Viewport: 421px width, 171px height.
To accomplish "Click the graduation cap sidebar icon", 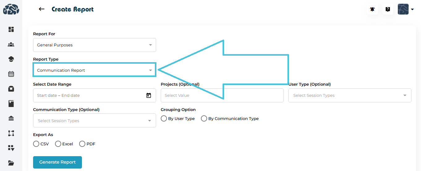I will (x=11, y=59).
